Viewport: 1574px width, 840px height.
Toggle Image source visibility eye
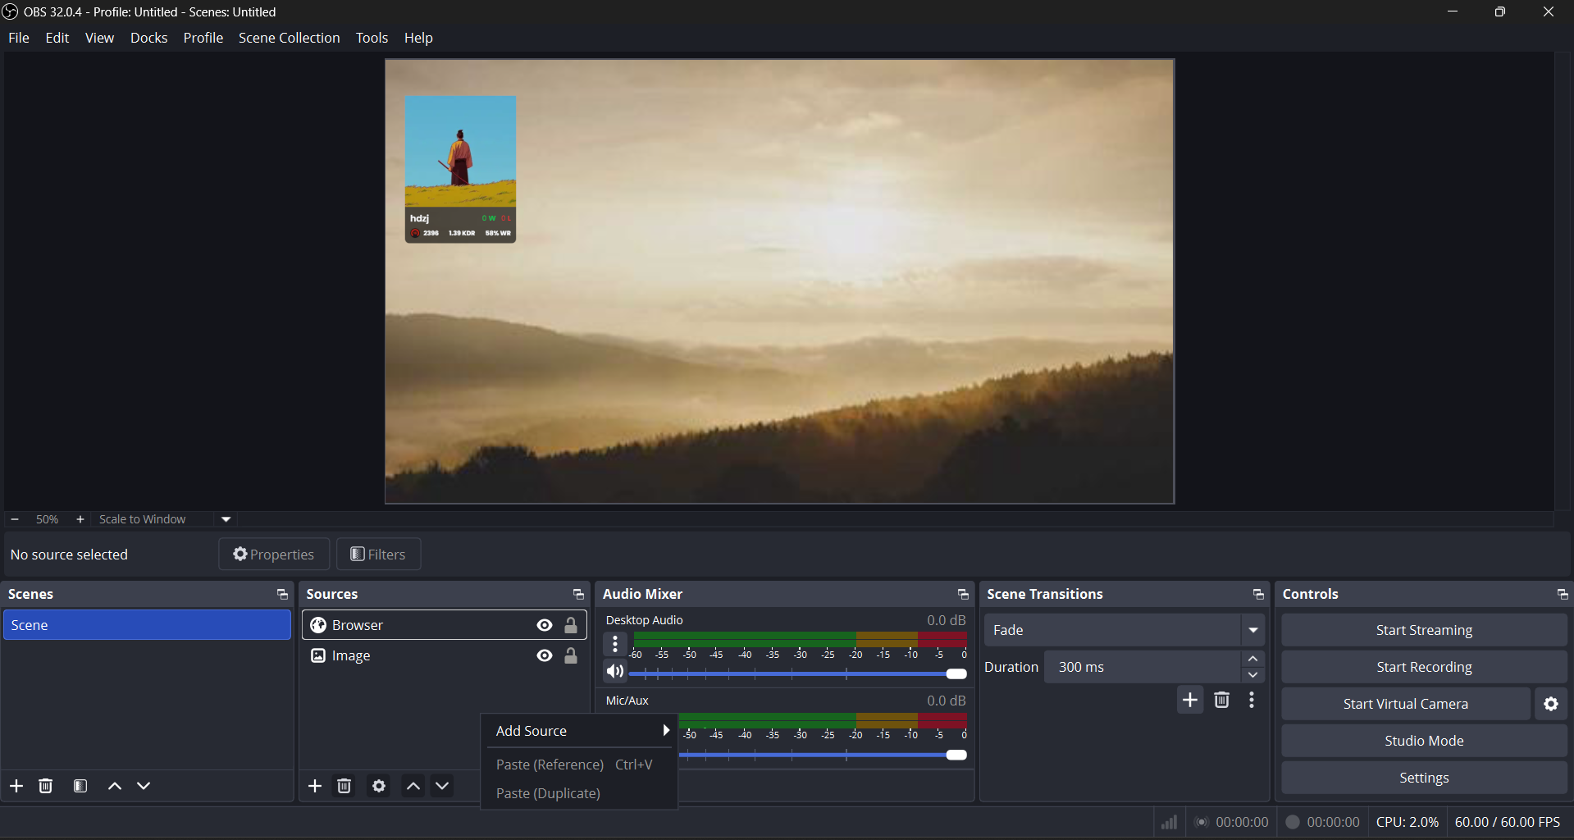tap(545, 655)
